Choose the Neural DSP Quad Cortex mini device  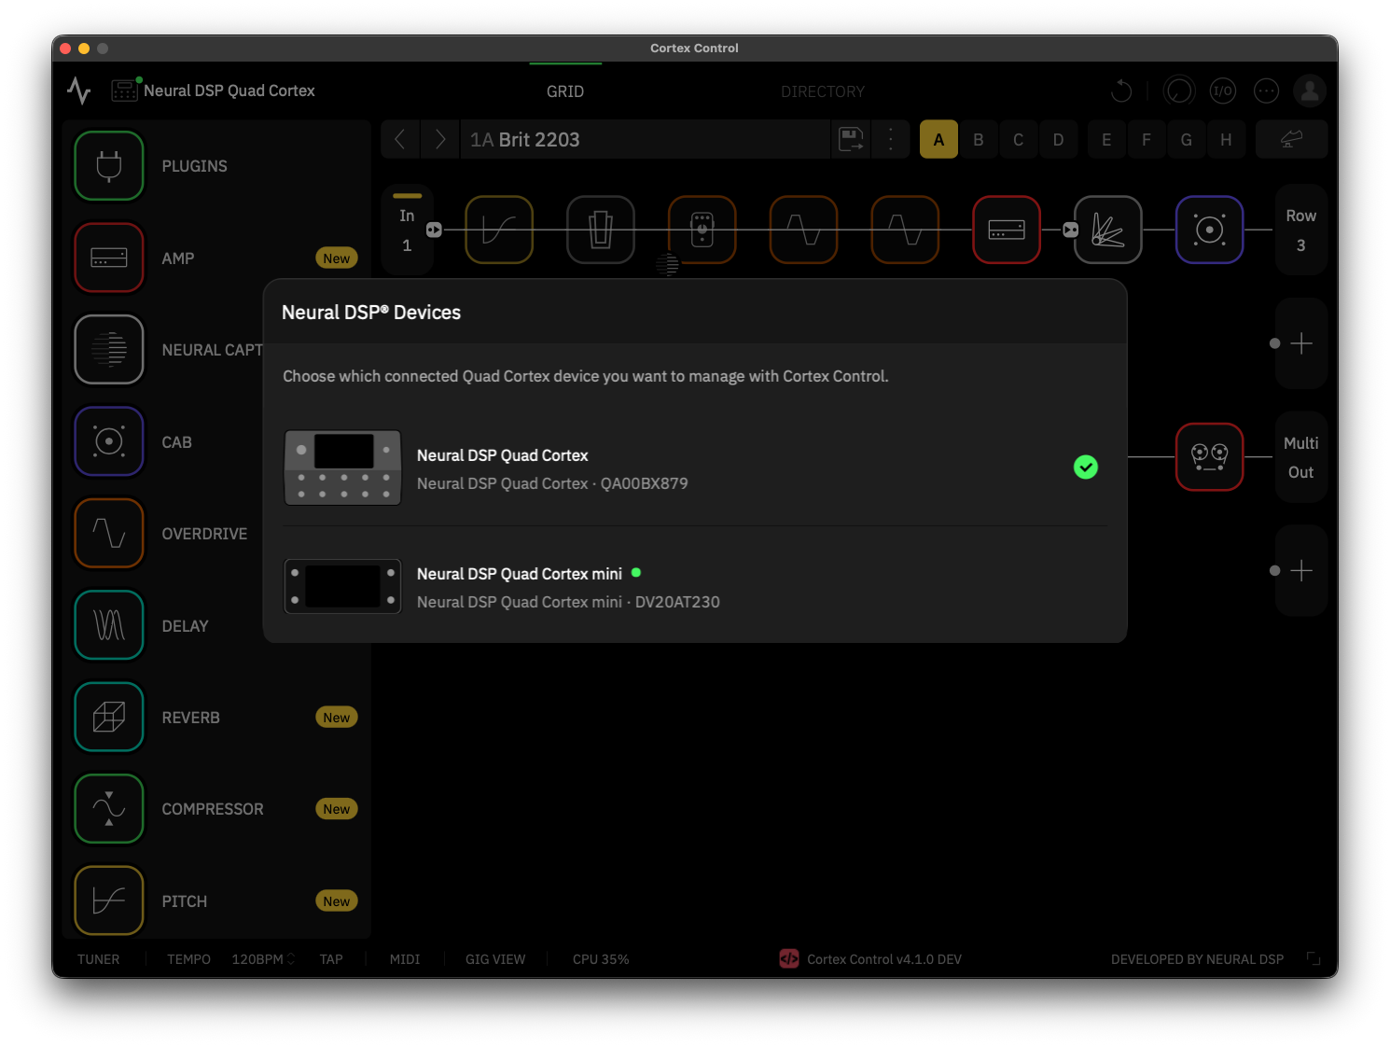(695, 587)
